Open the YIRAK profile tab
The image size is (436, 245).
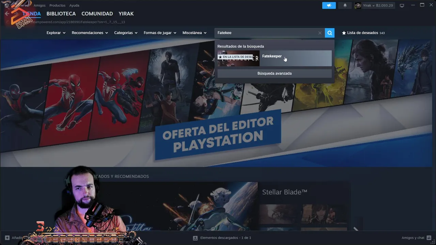click(x=126, y=14)
